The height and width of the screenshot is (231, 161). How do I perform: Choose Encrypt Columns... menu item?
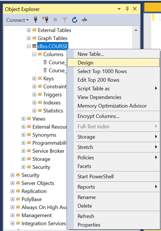[x=114, y=116]
